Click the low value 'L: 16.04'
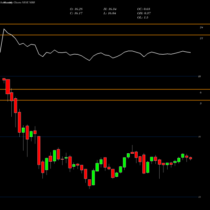 [x=110, y=13]
